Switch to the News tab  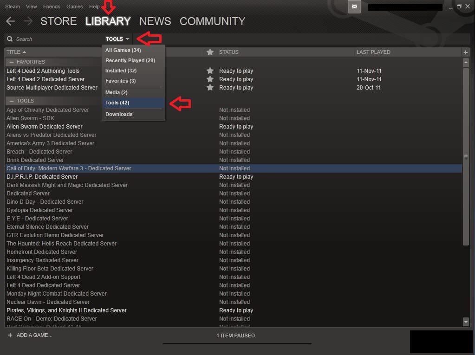tap(155, 21)
